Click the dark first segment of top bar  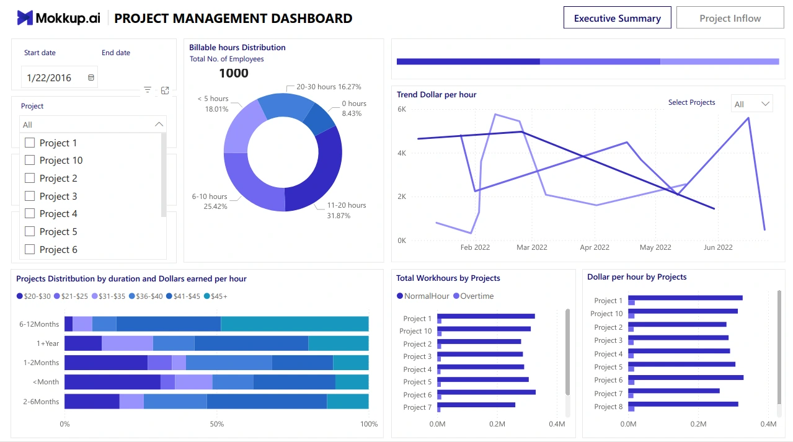[468, 61]
